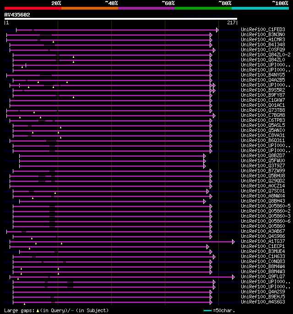Screen dimensions: 293x314
Task: Click the purple ~60% legend segment
Action: 146,8
